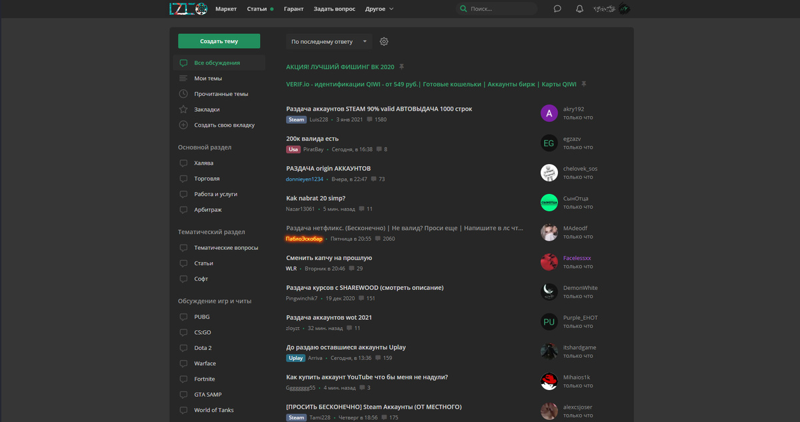
Task: Open the chat messages icon in header
Action: click(x=557, y=9)
